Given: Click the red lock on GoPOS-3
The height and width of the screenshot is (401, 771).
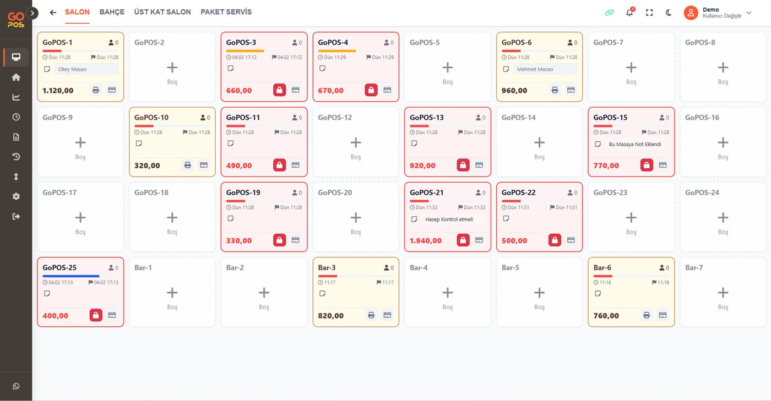Looking at the screenshot, I should pyautogui.click(x=280, y=90).
